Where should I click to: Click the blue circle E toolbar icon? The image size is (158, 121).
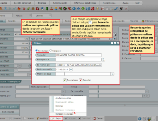[74, 9]
